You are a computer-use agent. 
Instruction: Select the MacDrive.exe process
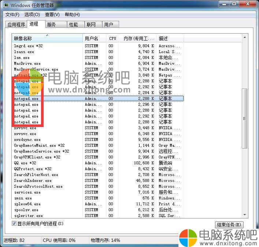point(97,64)
